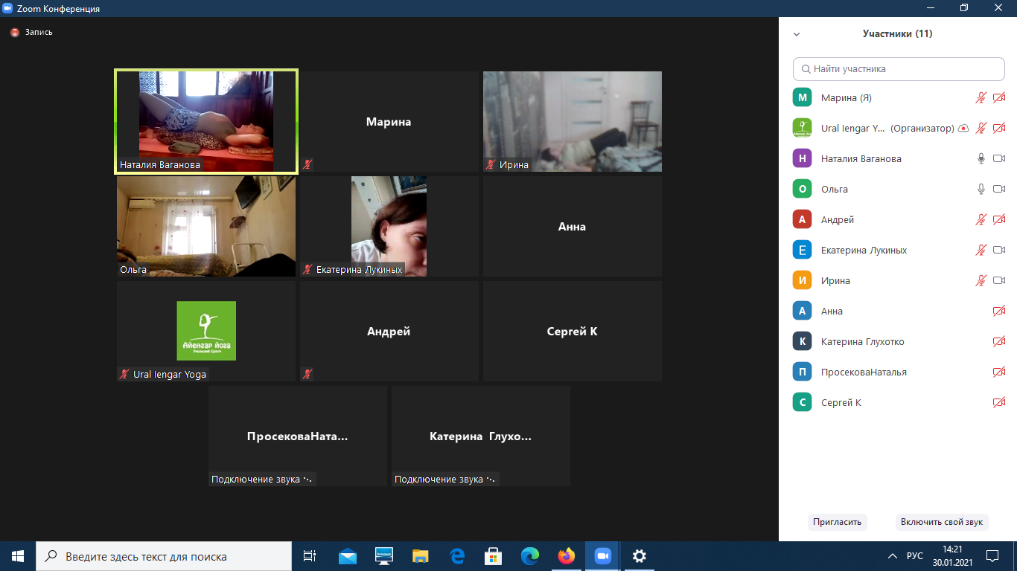Collapse the Участники panel with chevron
This screenshot has height=571, width=1017.
click(797, 34)
